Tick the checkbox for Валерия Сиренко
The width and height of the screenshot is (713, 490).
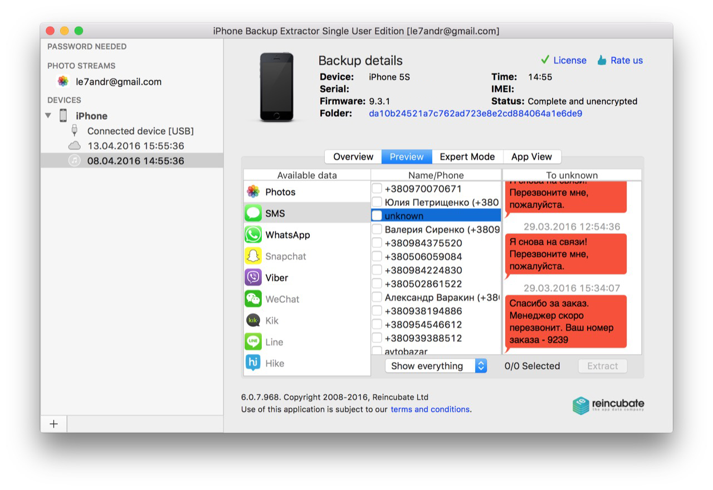point(377,229)
